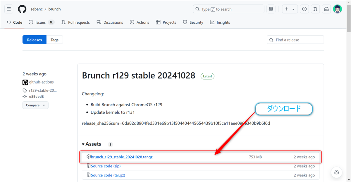Click the plus create-new icon

[286, 9]
